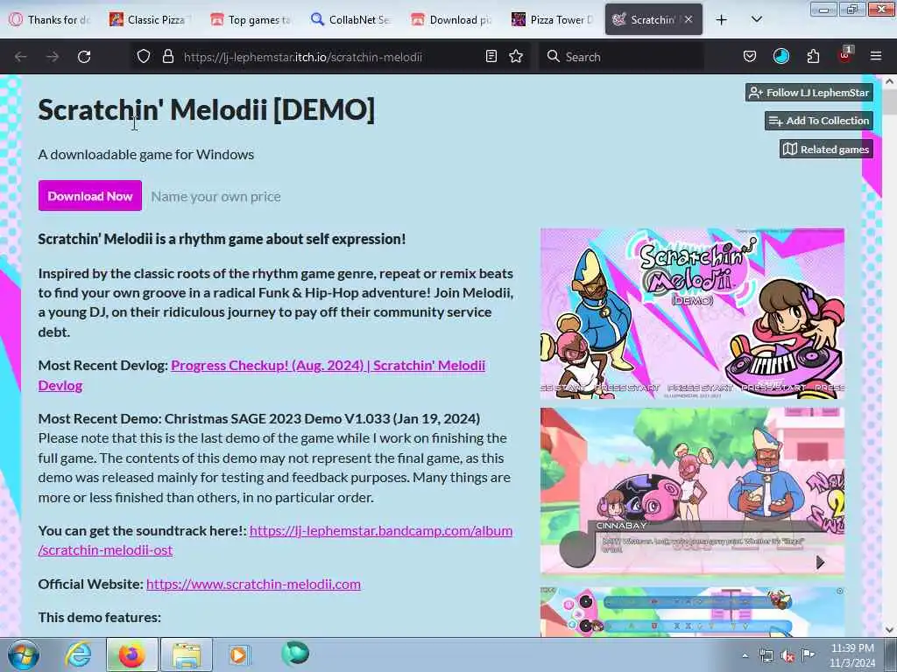Screen dimensions: 897x672
Task: Open the scratchin-melodii.com official website link
Action: [x=253, y=584]
